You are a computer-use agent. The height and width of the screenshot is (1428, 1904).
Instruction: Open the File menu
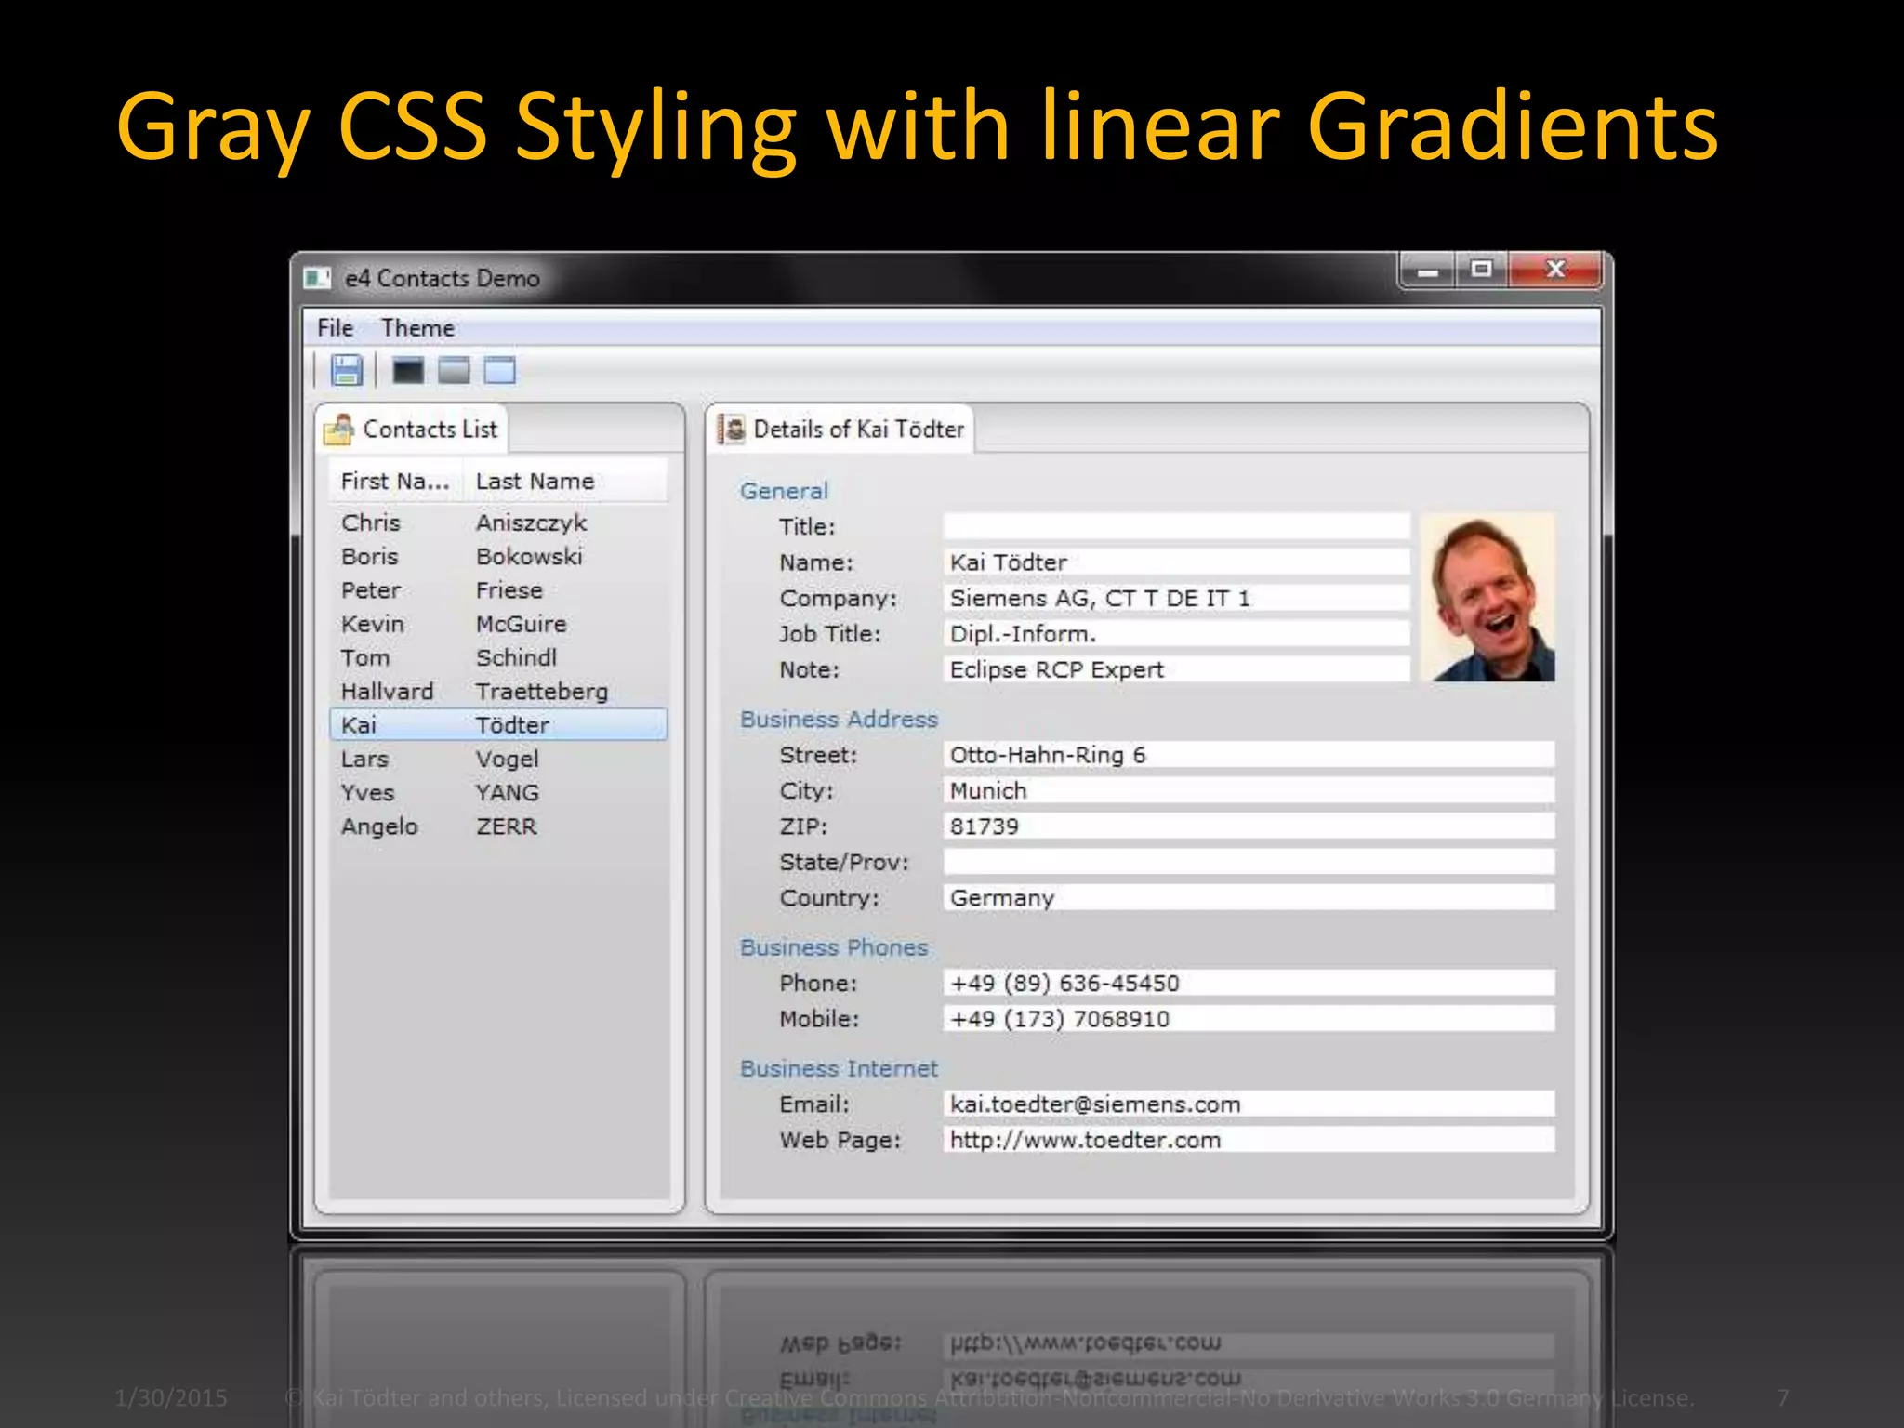pyautogui.click(x=335, y=328)
